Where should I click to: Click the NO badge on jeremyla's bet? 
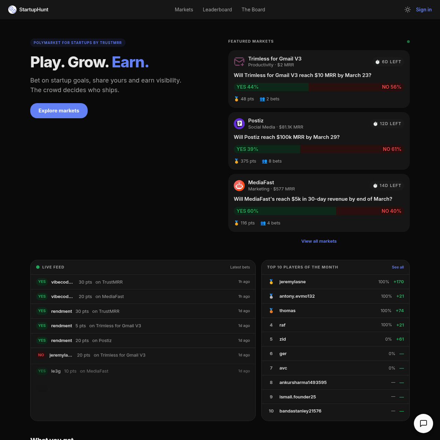tap(41, 355)
